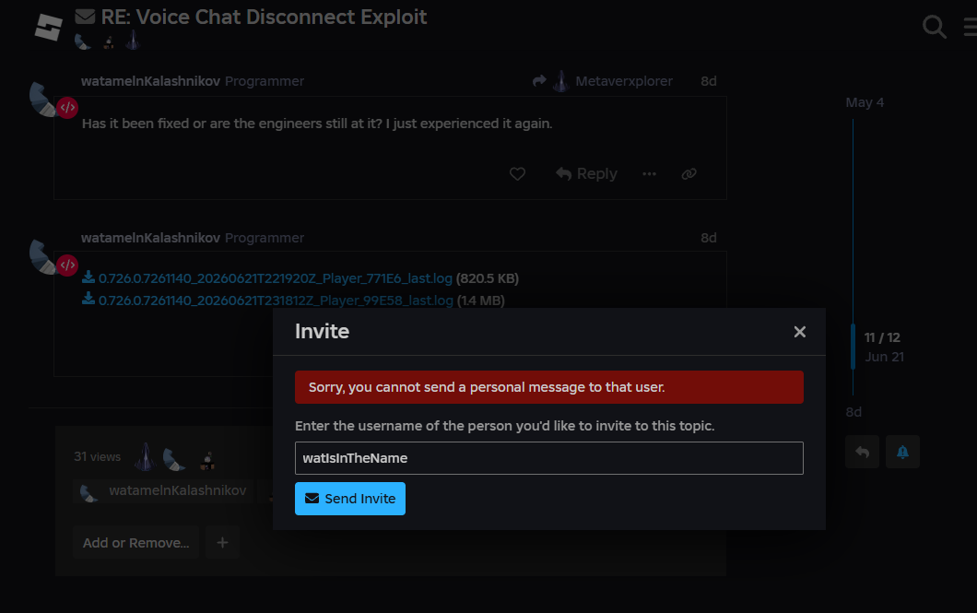Click the last header participant avatar under title
The image size is (977, 613).
point(133,41)
